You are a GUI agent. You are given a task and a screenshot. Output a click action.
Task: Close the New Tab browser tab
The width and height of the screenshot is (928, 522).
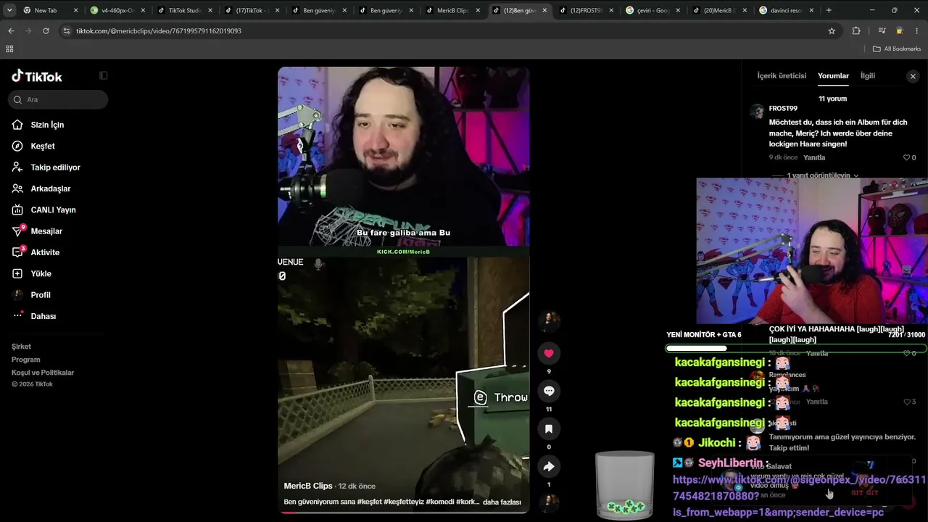[75, 10]
